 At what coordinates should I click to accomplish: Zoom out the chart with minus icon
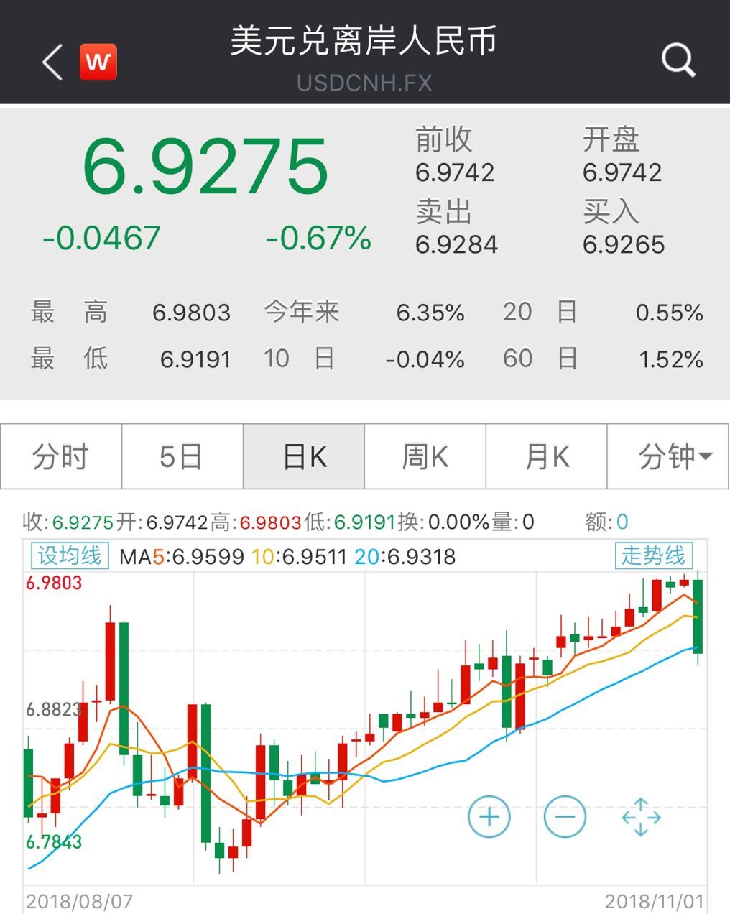(565, 817)
